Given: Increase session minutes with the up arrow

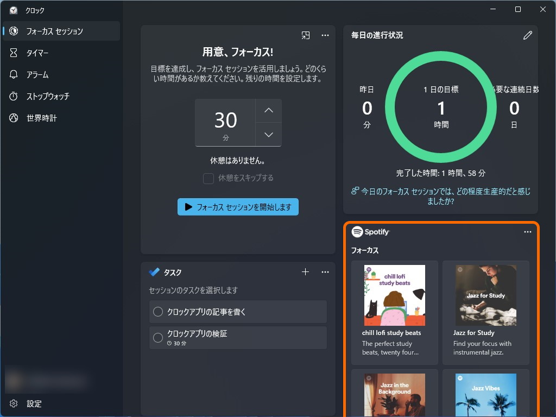Looking at the screenshot, I should coord(268,110).
